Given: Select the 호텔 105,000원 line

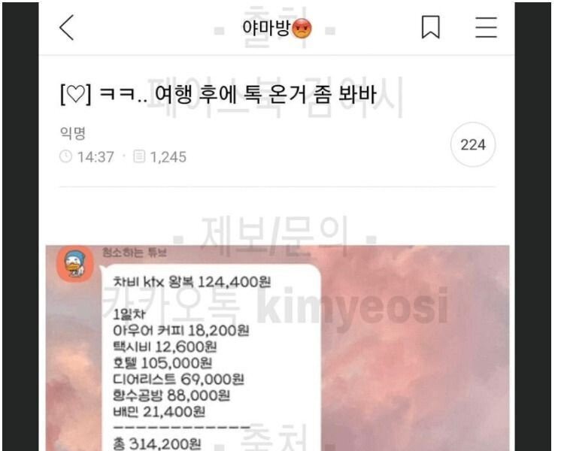Looking at the screenshot, I should (162, 363).
